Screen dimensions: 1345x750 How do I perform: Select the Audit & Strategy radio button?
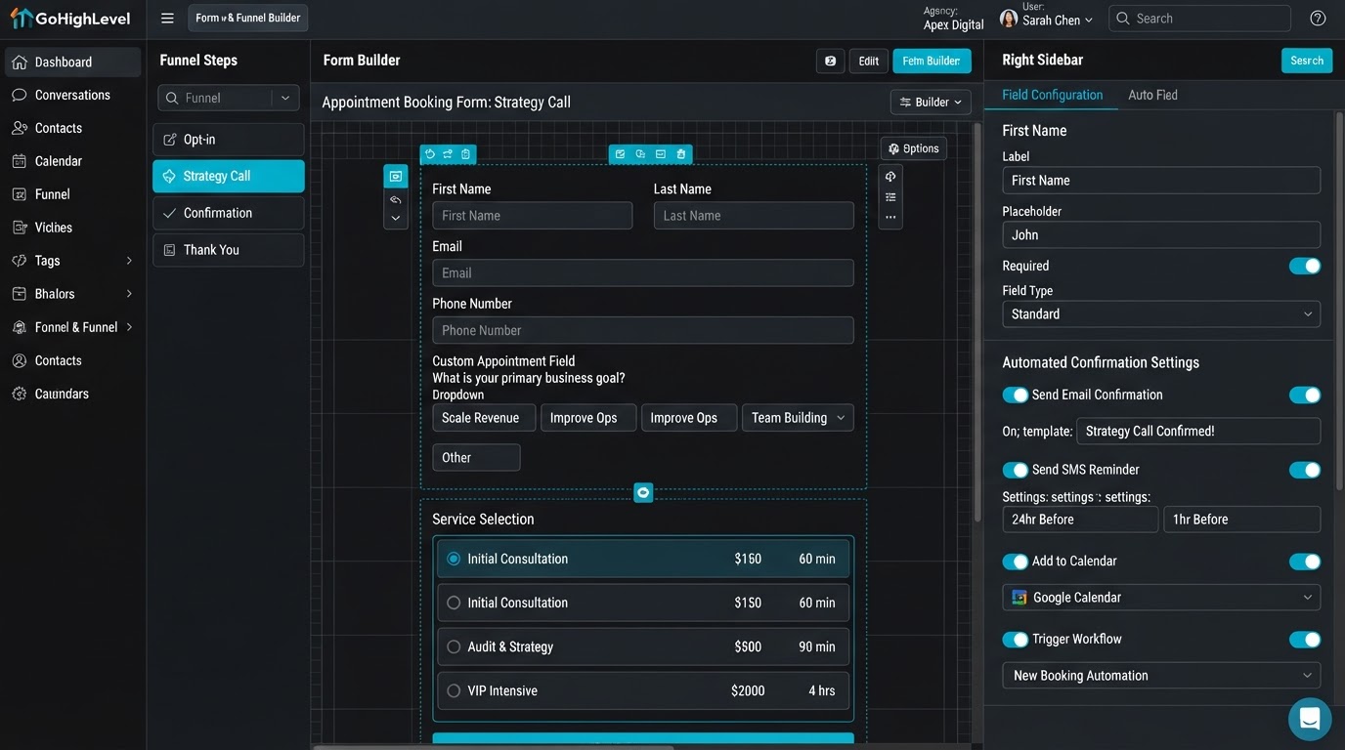click(454, 646)
